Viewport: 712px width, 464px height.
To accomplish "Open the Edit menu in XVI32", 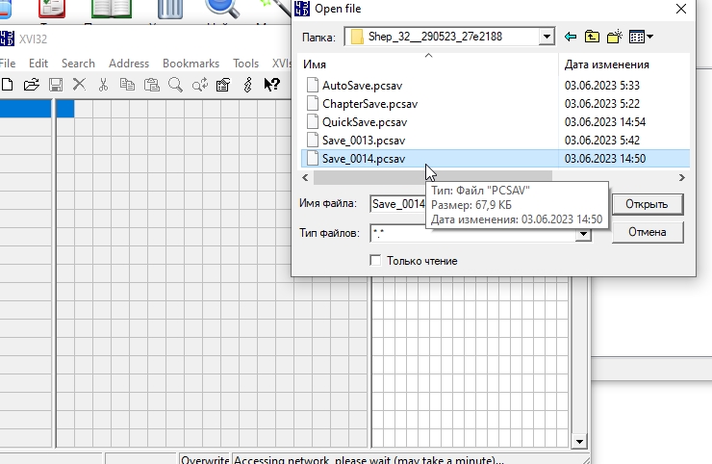I will pyautogui.click(x=38, y=64).
